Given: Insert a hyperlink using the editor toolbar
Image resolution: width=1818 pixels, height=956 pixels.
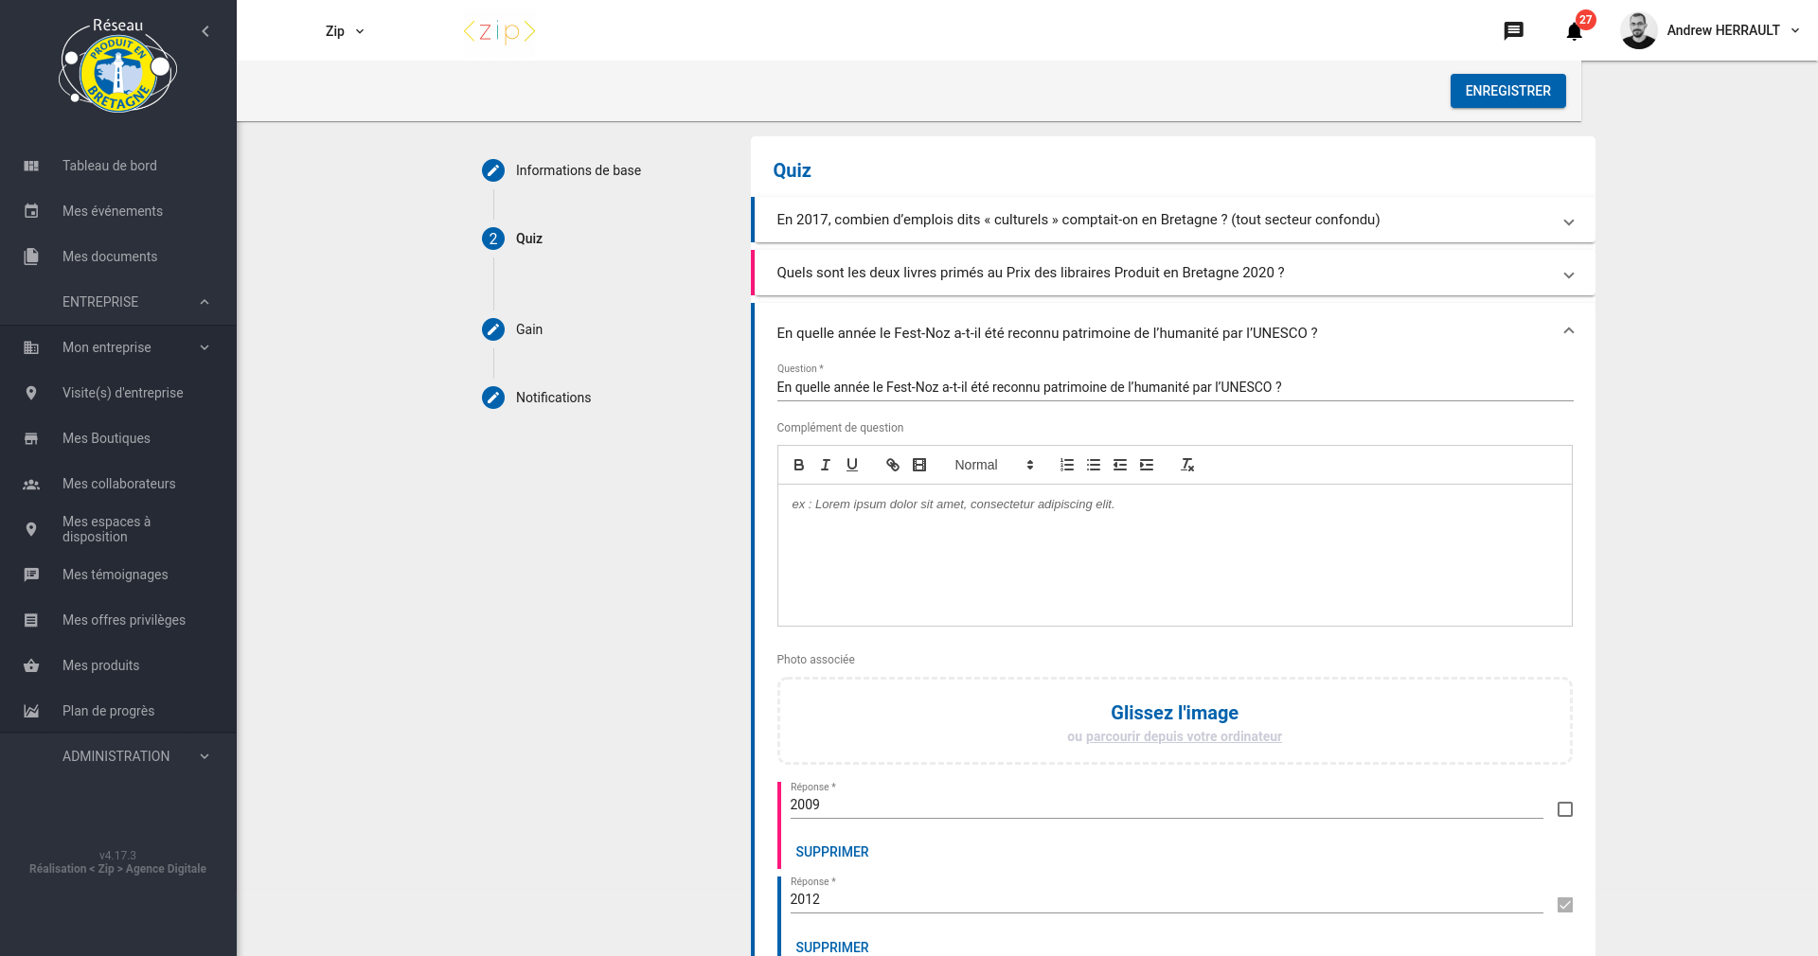Looking at the screenshot, I should pos(891,465).
